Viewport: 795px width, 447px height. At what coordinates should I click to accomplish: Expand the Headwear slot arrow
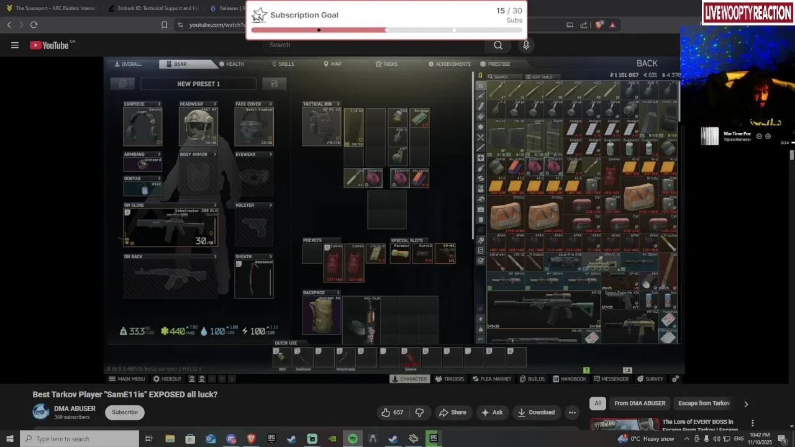coord(215,104)
